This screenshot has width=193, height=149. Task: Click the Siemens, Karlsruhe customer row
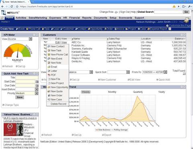point(113,49)
